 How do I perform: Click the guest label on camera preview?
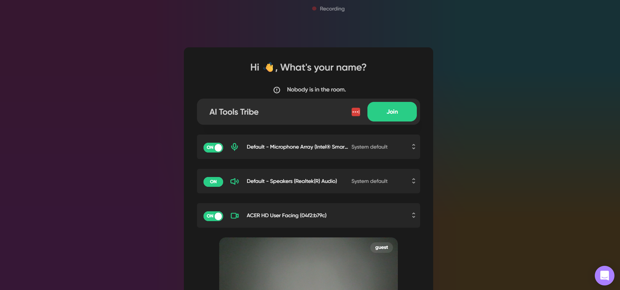(x=381, y=247)
